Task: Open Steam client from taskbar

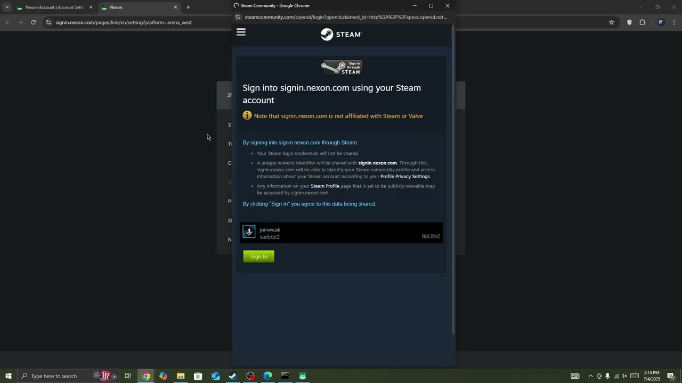Action: tap(233, 376)
